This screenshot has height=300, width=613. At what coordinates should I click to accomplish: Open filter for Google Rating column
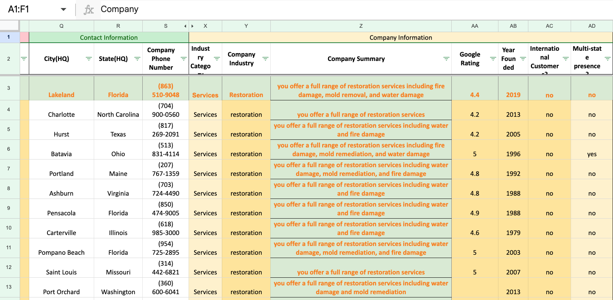coord(493,59)
